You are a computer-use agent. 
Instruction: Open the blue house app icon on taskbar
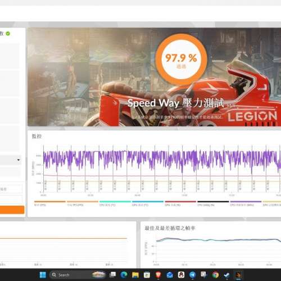[170, 275]
